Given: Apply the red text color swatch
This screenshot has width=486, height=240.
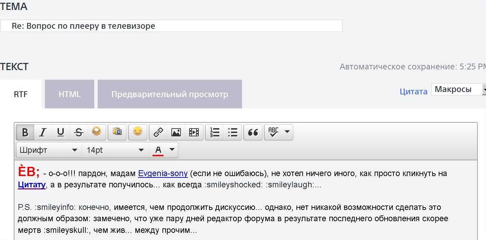Looking at the screenshot, I should tap(158, 150).
